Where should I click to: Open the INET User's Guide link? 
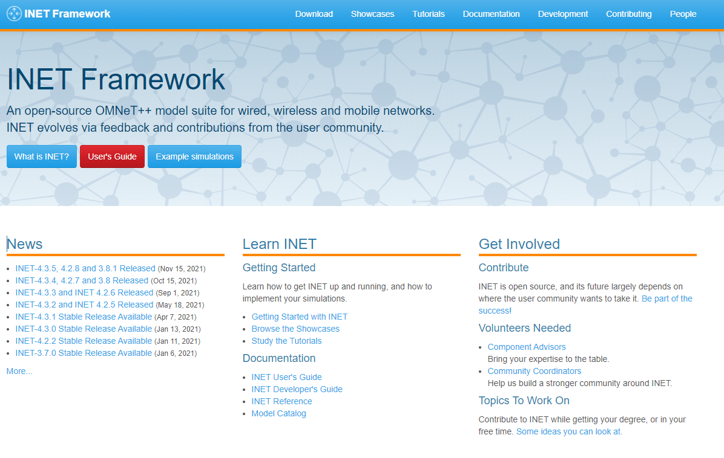tap(287, 378)
